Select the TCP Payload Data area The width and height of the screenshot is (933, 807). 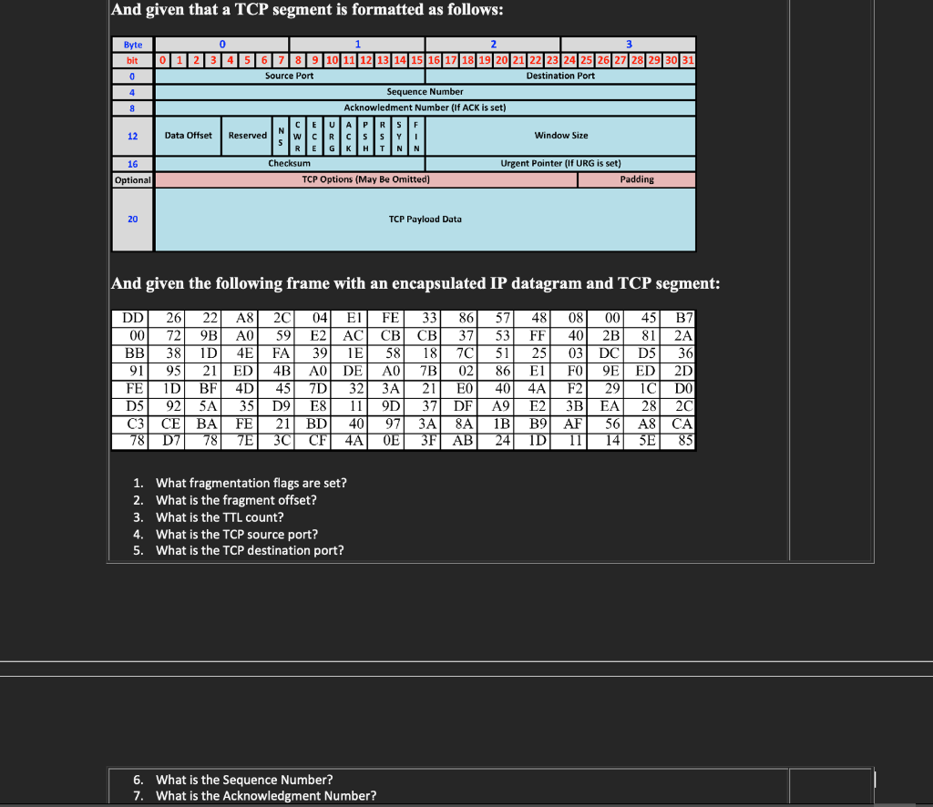coord(425,219)
